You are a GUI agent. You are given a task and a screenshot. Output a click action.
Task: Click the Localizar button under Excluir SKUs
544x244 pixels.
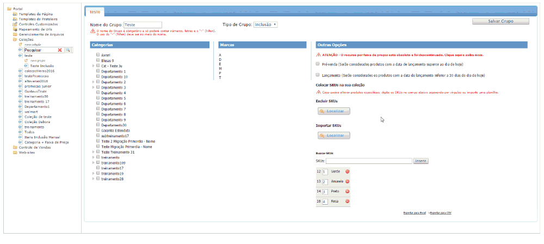click(x=334, y=111)
